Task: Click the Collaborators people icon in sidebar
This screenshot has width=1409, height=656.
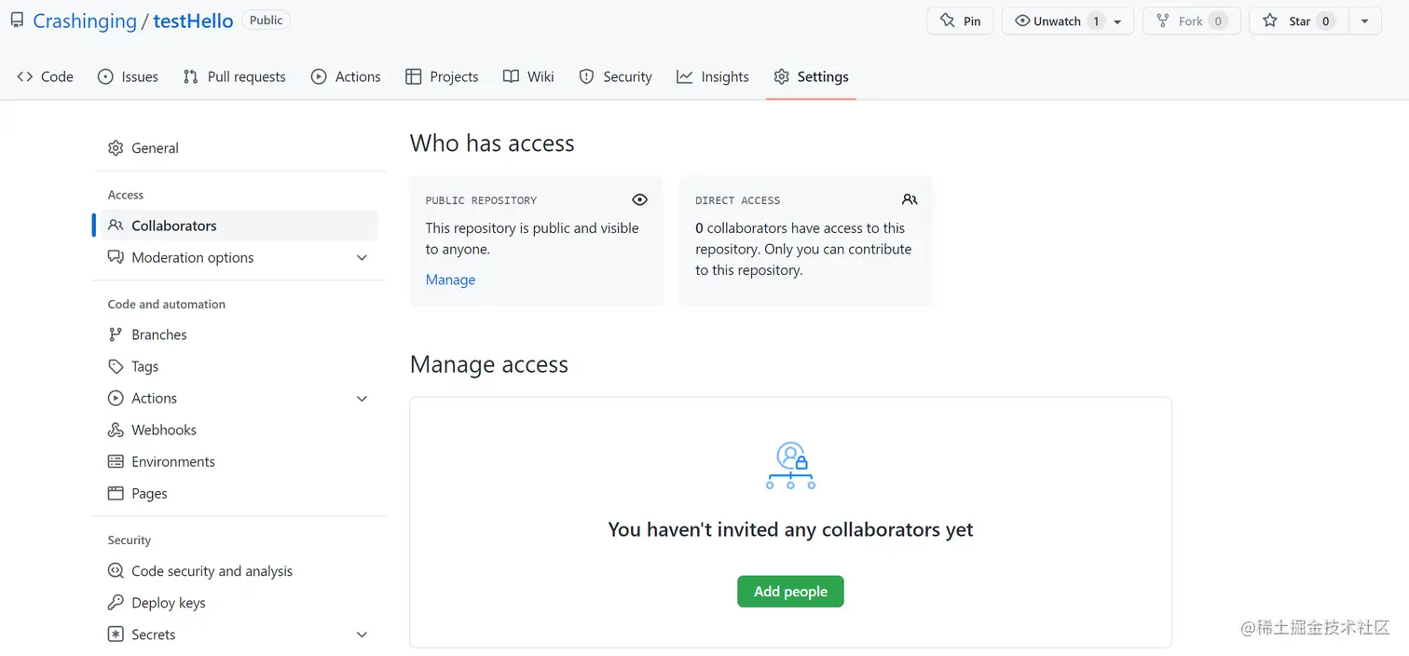Action: 116,225
